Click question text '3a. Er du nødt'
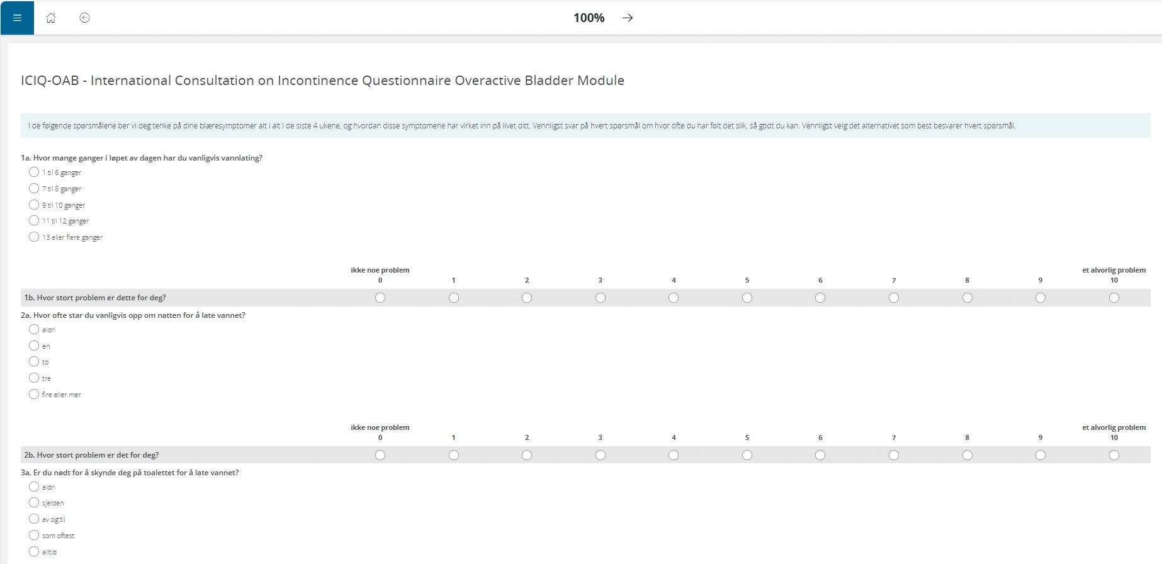 [x=130, y=473]
